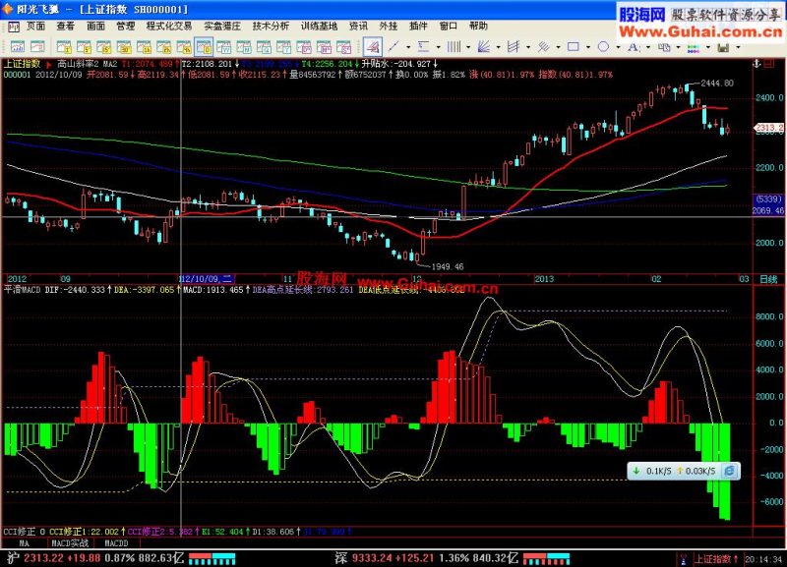Viewport: 787px width, 567px height.
Task: Click the copy drawings icon
Action: click(664, 46)
